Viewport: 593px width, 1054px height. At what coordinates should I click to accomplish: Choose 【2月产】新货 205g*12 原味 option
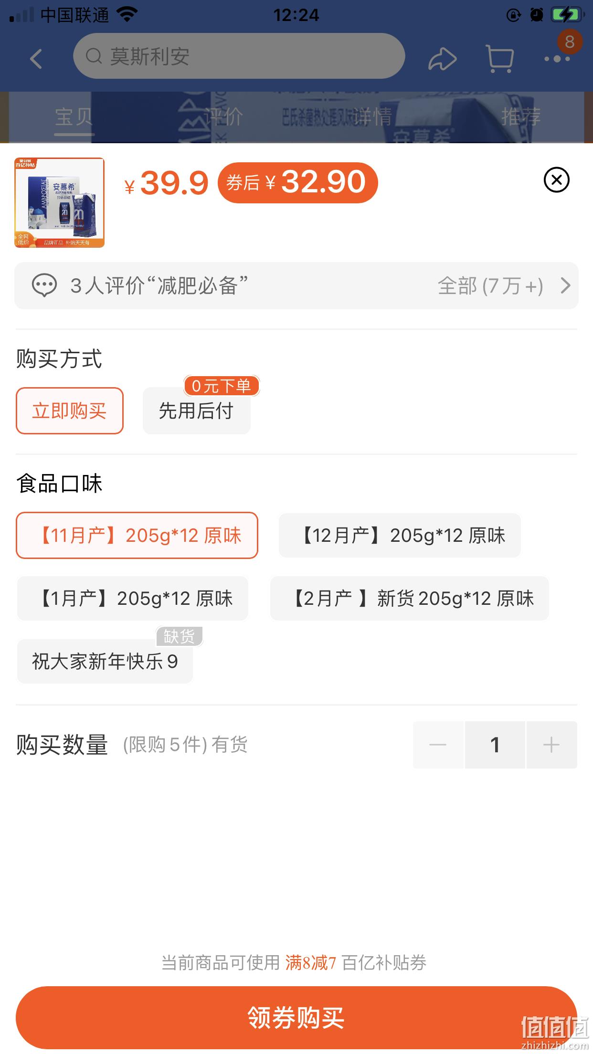(410, 598)
